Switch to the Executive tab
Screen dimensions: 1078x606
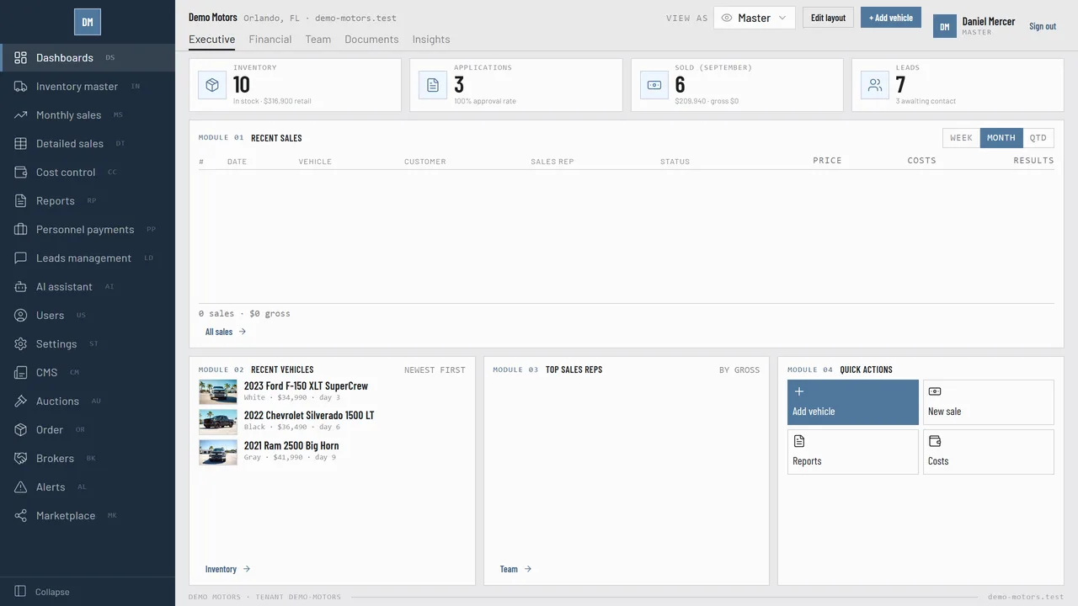coord(211,40)
